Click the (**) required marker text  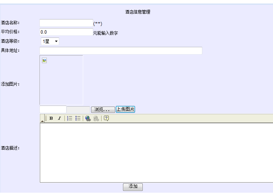[x=98, y=24]
